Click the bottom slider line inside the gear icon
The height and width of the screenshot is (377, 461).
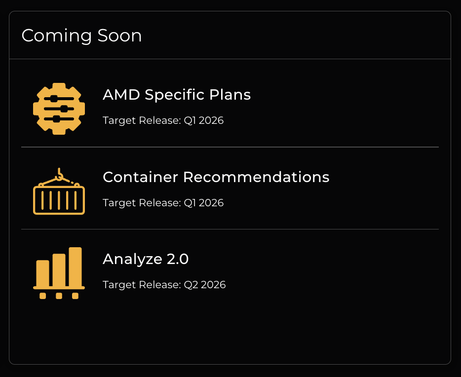point(59,119)
